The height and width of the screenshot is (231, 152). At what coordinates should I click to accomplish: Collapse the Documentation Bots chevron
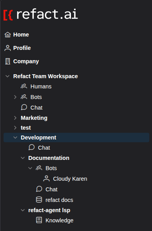click(30, 168)
